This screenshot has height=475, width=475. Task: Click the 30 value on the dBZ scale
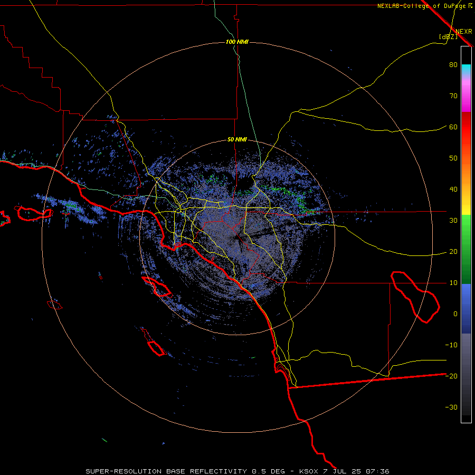click(x=453, y=221)
